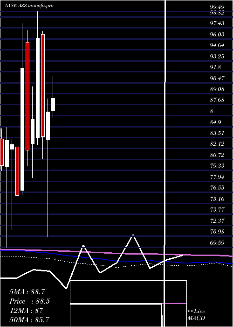The height and width of the screenshot is (327, 233).
Task: Click the Price : 88.5 readout
Action: [x=29, y=301]
